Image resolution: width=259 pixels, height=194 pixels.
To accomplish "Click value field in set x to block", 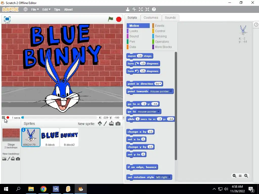I will (143, 139).
